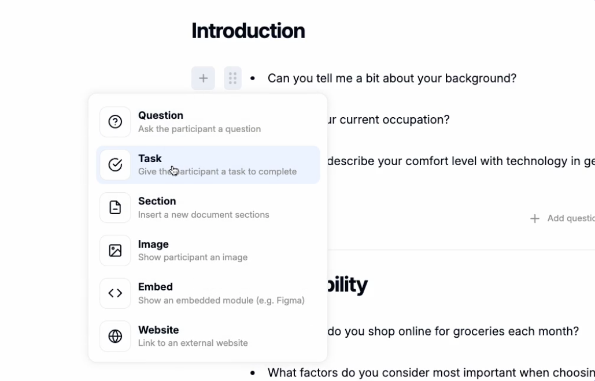Click the six-dot drag handle icon
This screenshot has height=381, width=595.
pyautogui.click(x=232, y=79)
